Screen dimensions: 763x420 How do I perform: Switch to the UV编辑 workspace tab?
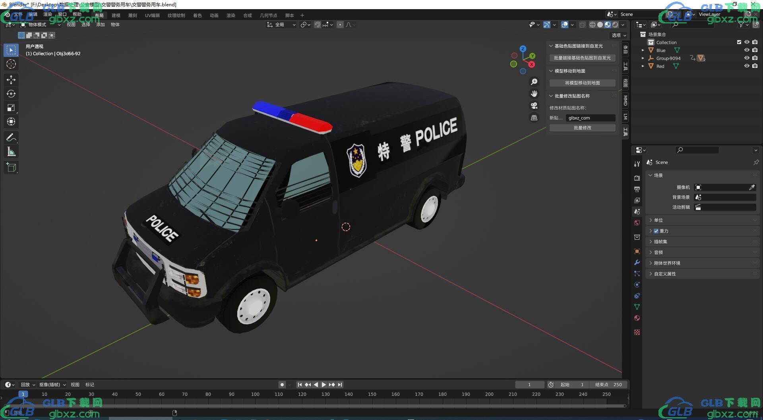pos(152,15)
